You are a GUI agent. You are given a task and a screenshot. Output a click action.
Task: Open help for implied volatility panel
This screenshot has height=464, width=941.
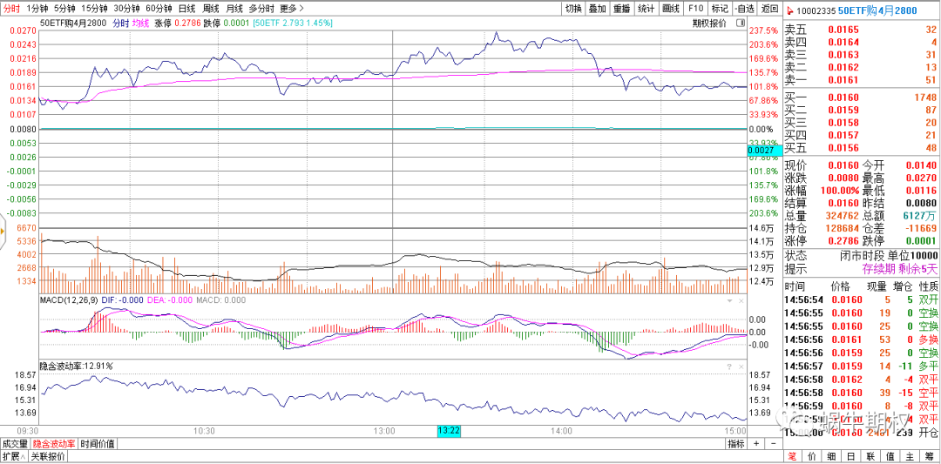click(x=730, y=366)
